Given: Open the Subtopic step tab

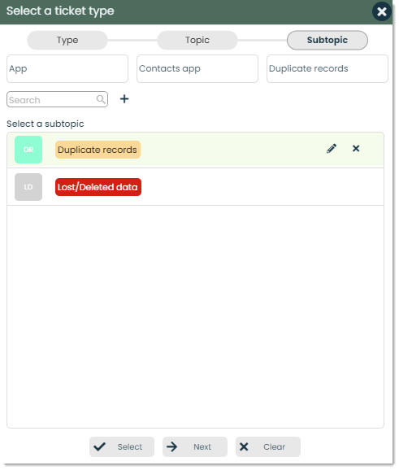Looking at the screenshot, I should coord(327,40).
